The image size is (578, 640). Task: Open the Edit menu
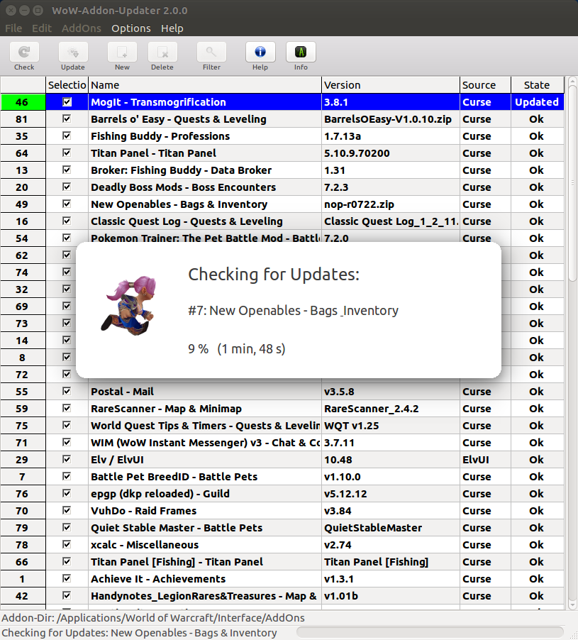(42, 28)
